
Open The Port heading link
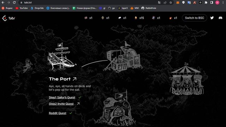(x=60, y=79)
